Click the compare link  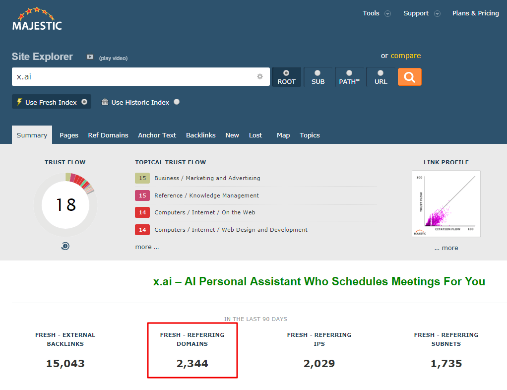pos(406,56)
